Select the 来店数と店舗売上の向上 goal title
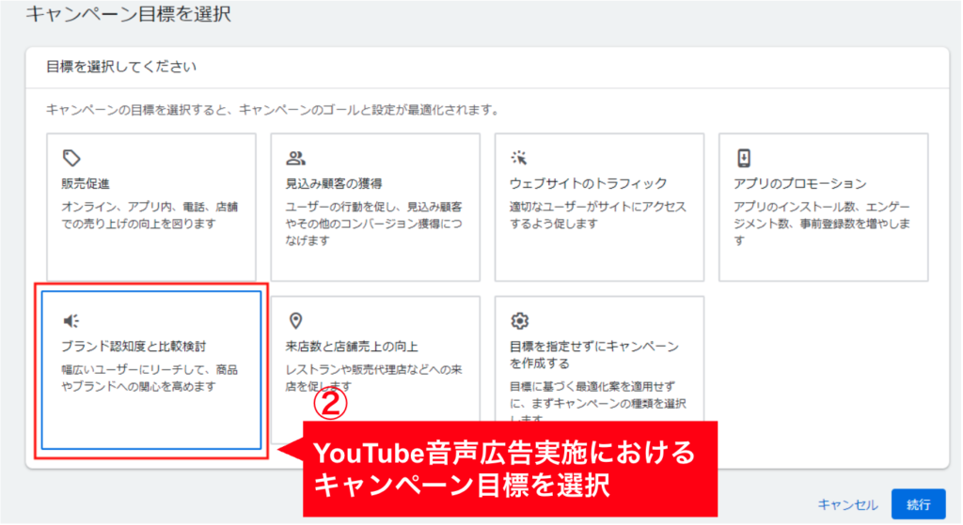This screenshot has height=525, width=963. click(351, 347)
